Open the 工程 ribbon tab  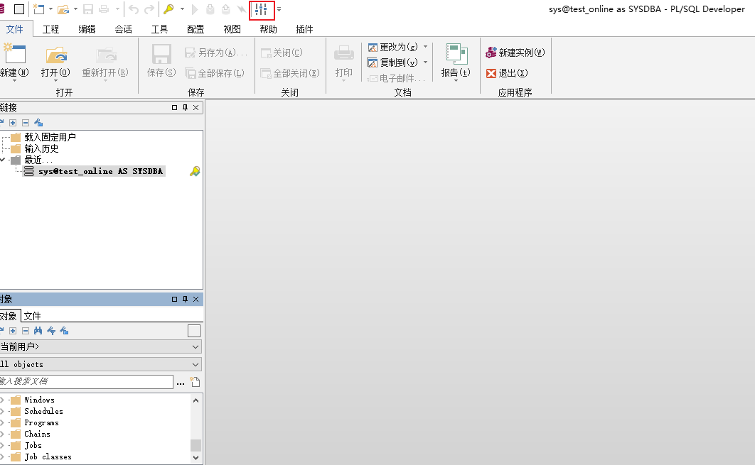coord(50,29)
